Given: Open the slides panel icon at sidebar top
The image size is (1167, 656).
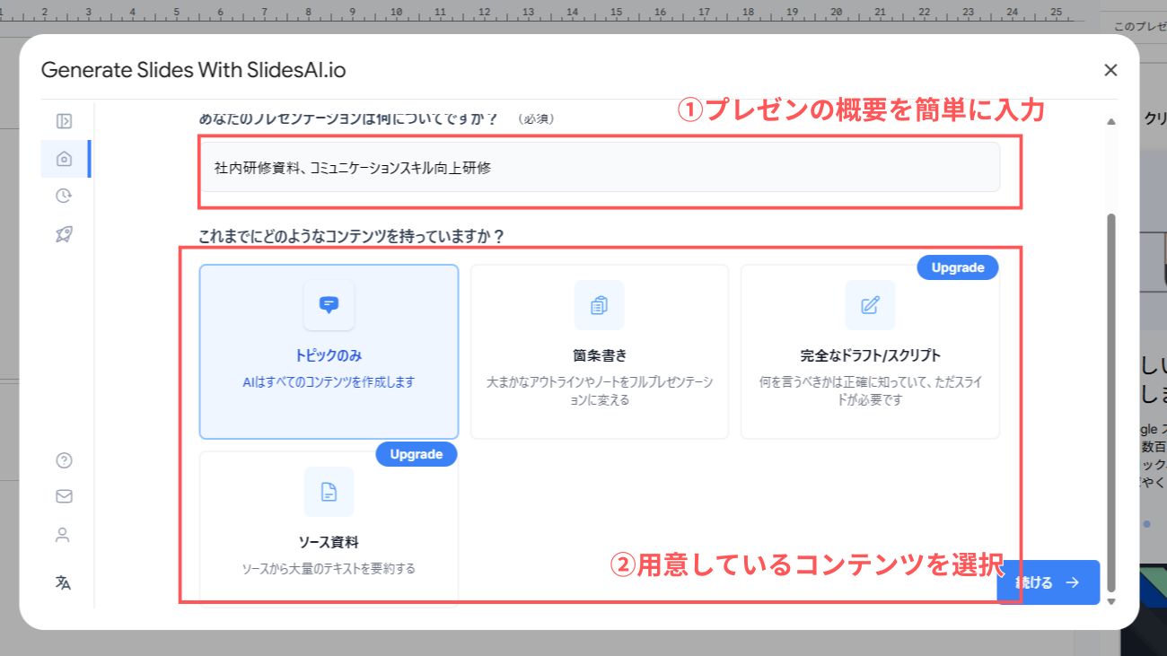Looking at the screenshot, I should [62, 121].
